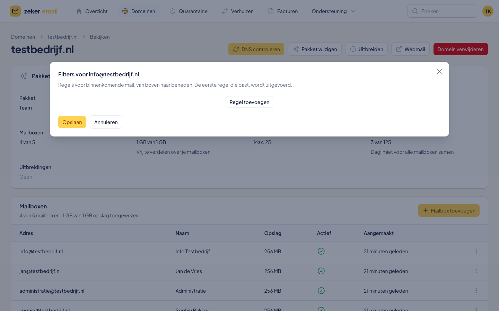Open the TK user avatar menu
Viewport: 499px width, 311px height.
tap(488, 11)
